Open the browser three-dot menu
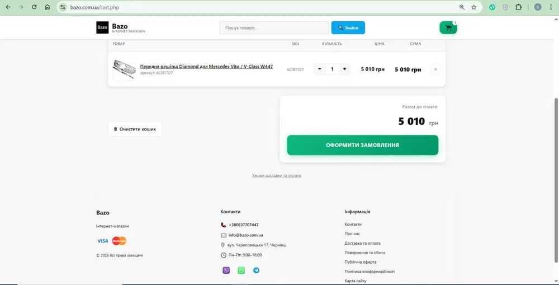Screen dimensions: 559x285 coord(551,7)
